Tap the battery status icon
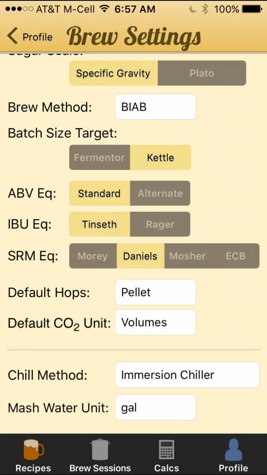Screen dimensions: 267x475 tap(252, 9)
